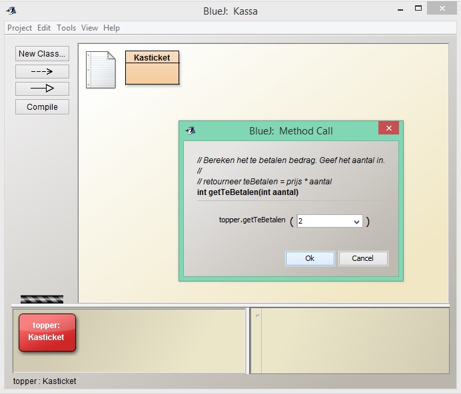The height and width of the screenshot is (394, 461).
Task: Maximize the BlueJ Kassa window
Action: pos(418,9)
